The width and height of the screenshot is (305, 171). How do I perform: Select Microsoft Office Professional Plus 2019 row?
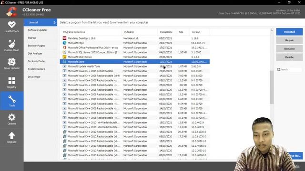(135, 47)
